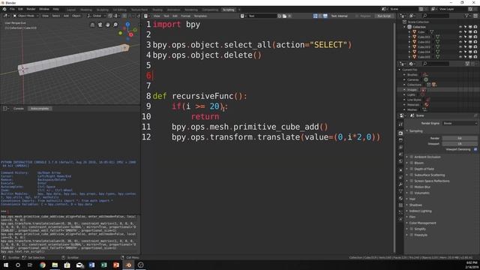Click the Blender logo menu icon
This screenshot has height=270, width=480.
(4, 9)
